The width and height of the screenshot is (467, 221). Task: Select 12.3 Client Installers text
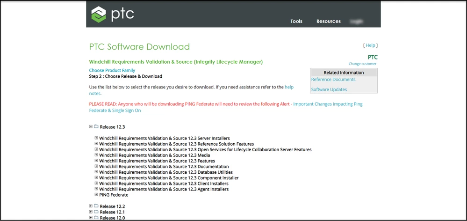pyautogui.click(x=164, y=184)
